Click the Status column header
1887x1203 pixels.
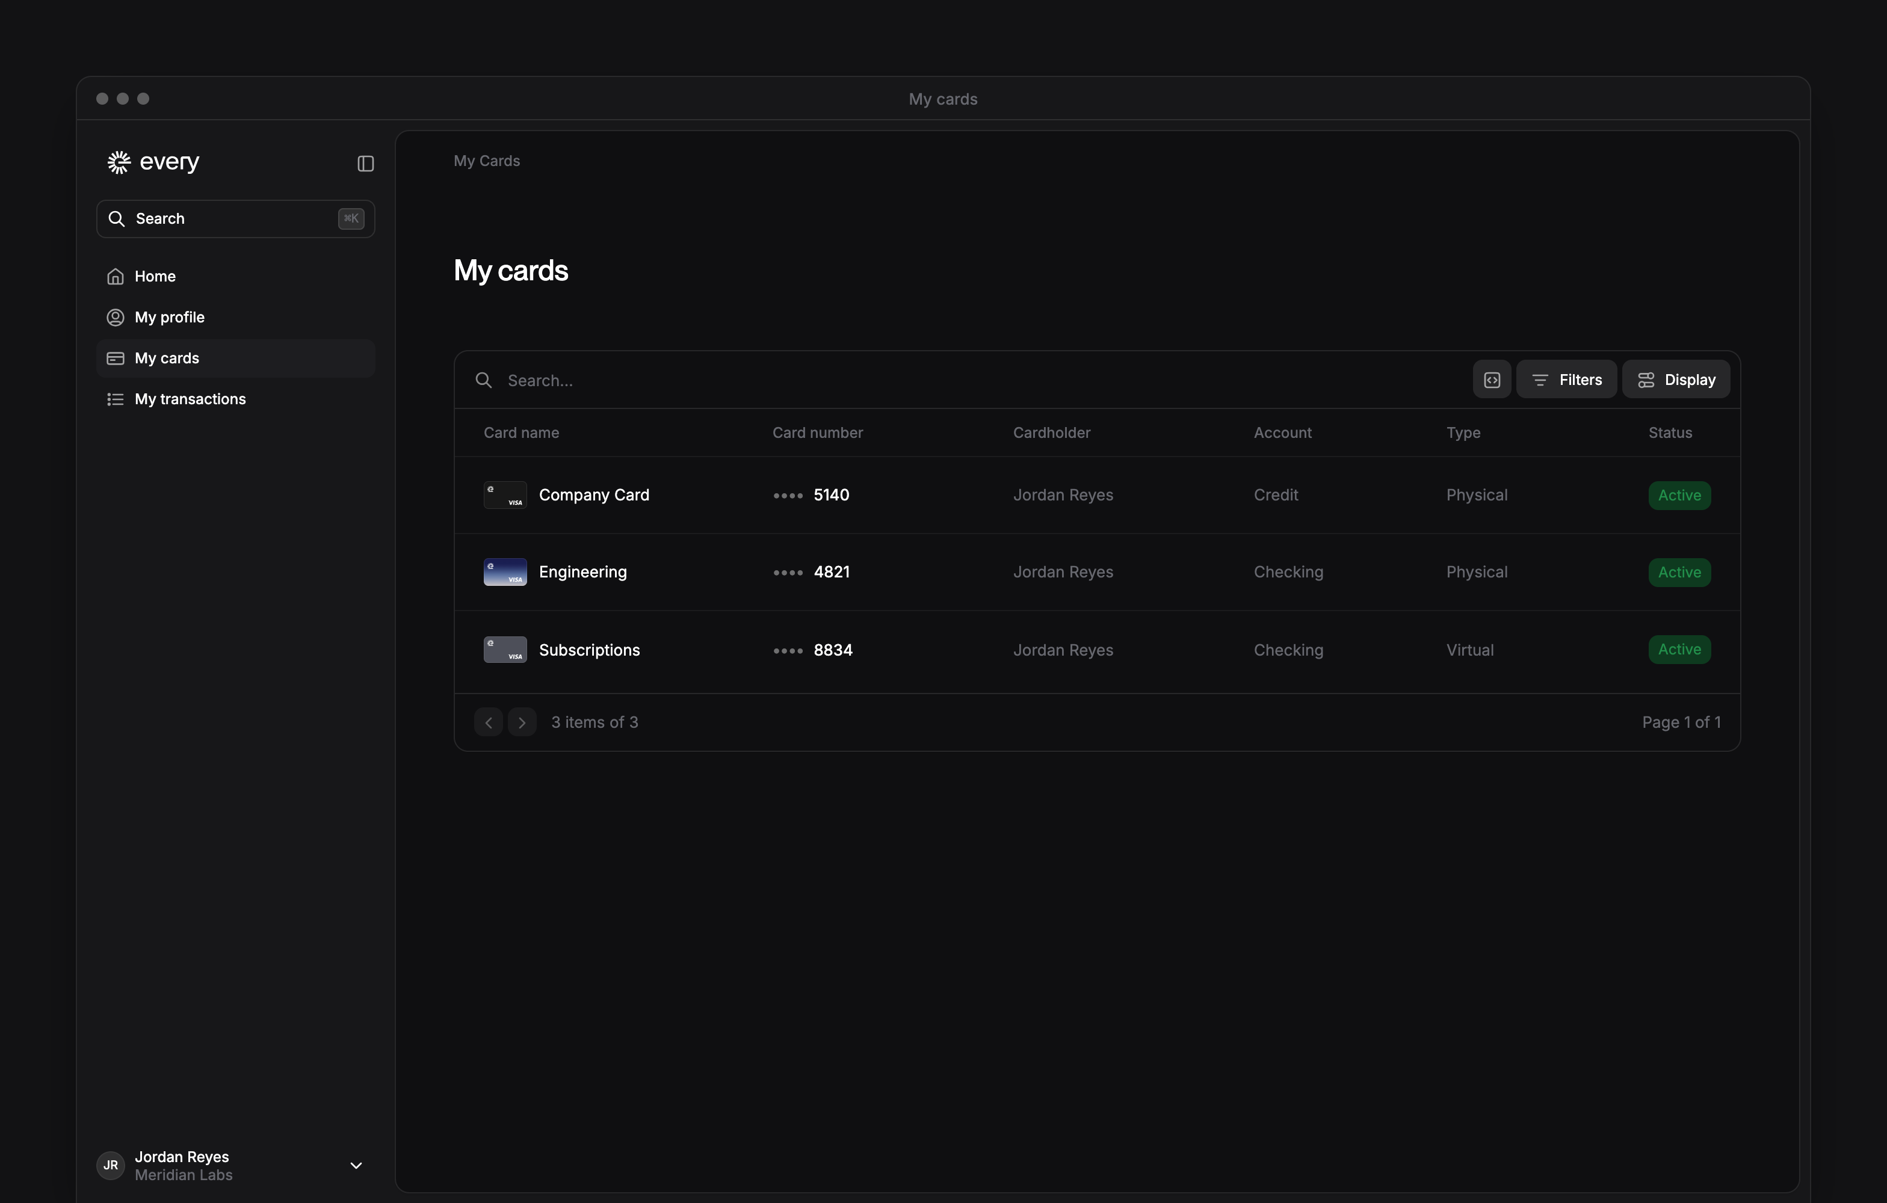point(1670,432)
